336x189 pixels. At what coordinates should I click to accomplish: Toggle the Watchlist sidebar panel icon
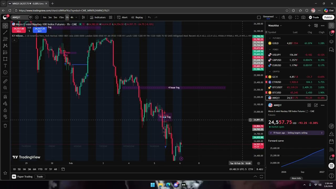(x=332, y=26)
